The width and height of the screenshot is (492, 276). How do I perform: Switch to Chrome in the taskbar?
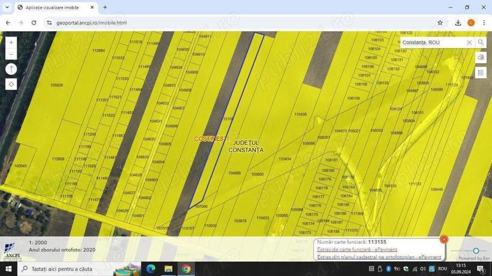pyautogui.click(x=186, y=269)
